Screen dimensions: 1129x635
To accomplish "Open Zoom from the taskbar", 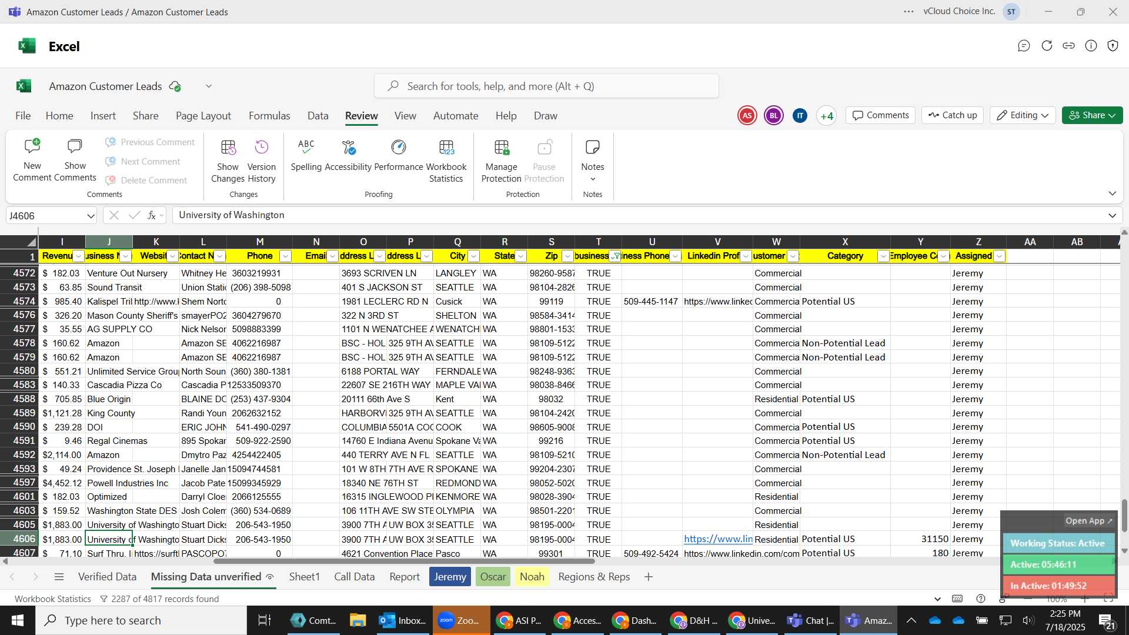I will pyautogui.click(x=461, y=620).
